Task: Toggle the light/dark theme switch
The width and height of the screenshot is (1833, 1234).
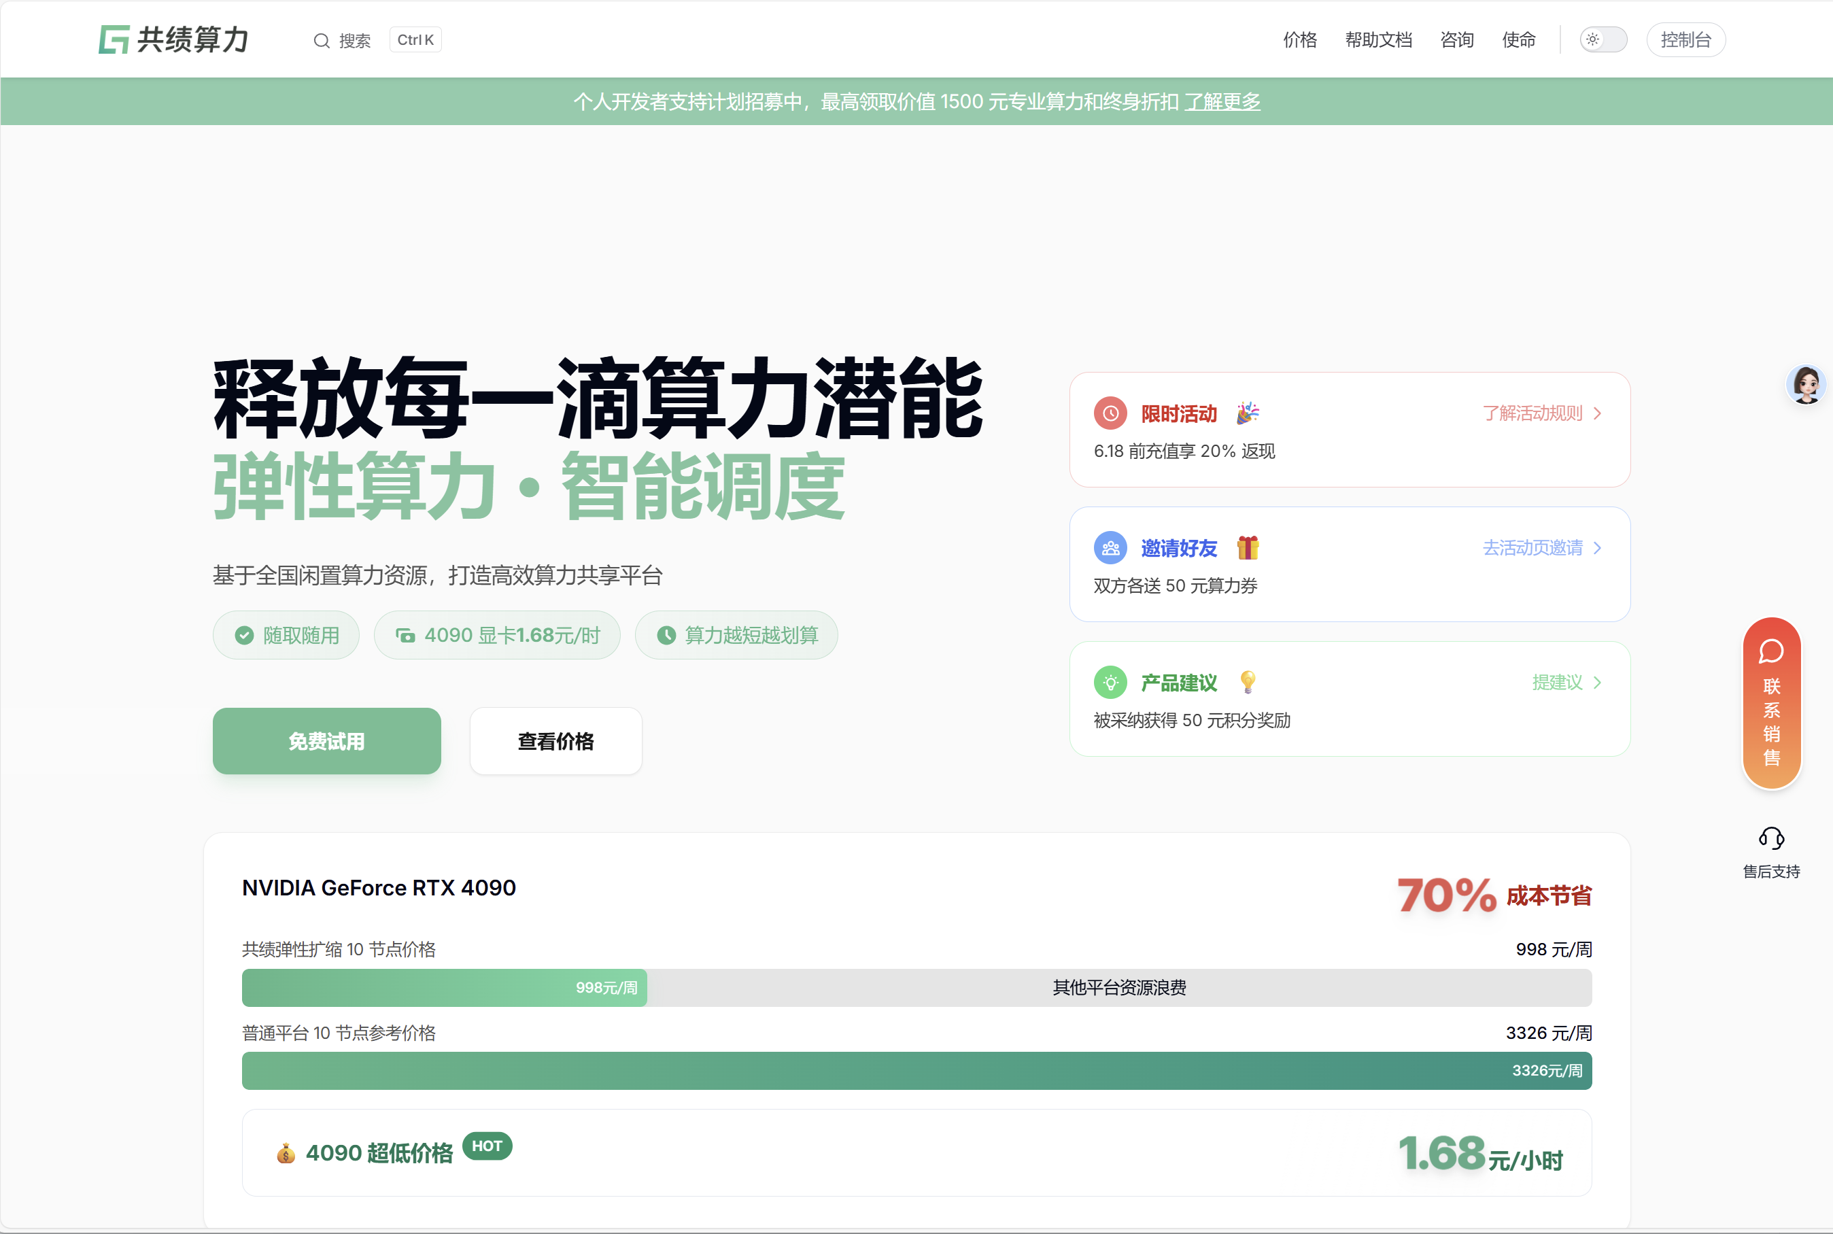Action: point(1603,39)
